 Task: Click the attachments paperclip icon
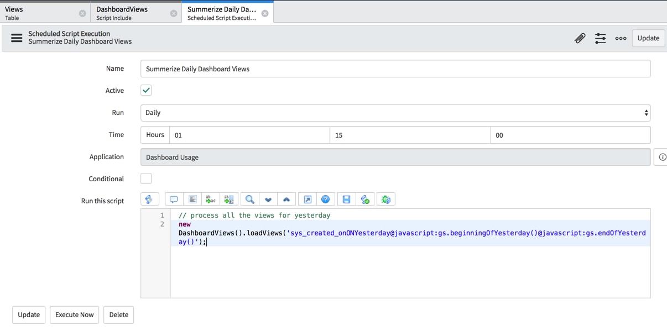coord(580,38)
